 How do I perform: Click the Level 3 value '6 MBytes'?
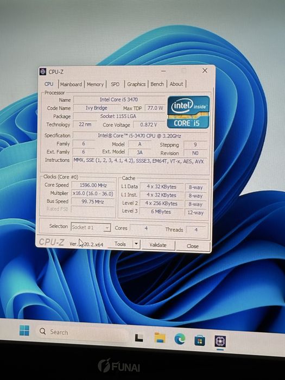(161, 212)
